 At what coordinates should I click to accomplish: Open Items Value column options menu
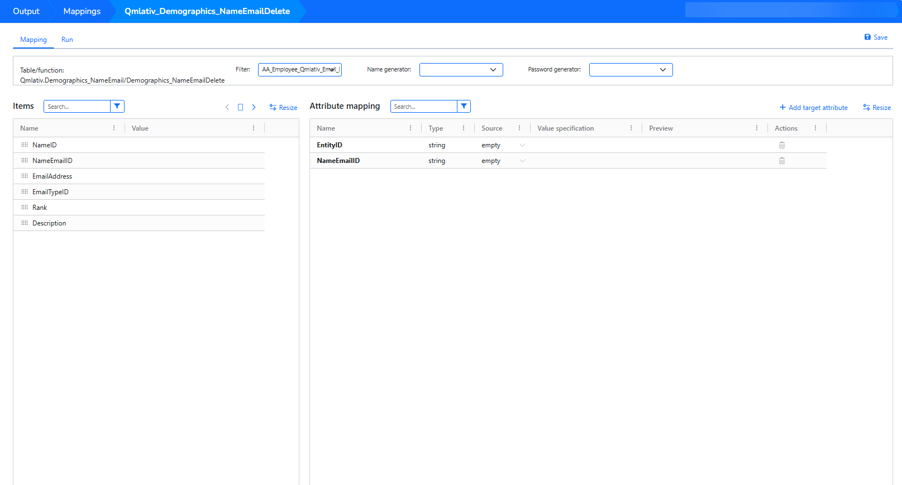point(254,128)
